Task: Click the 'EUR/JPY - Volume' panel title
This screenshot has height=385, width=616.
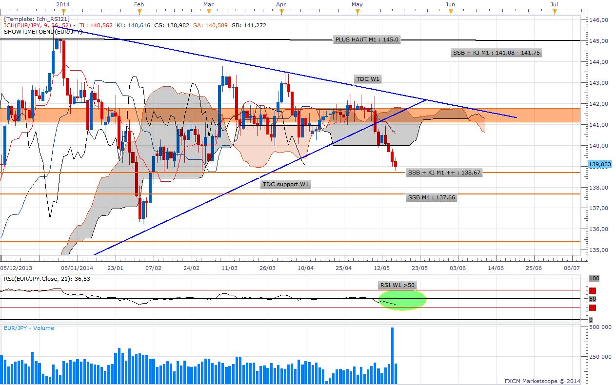Action: pyautogui.click(x=29, y=328)
